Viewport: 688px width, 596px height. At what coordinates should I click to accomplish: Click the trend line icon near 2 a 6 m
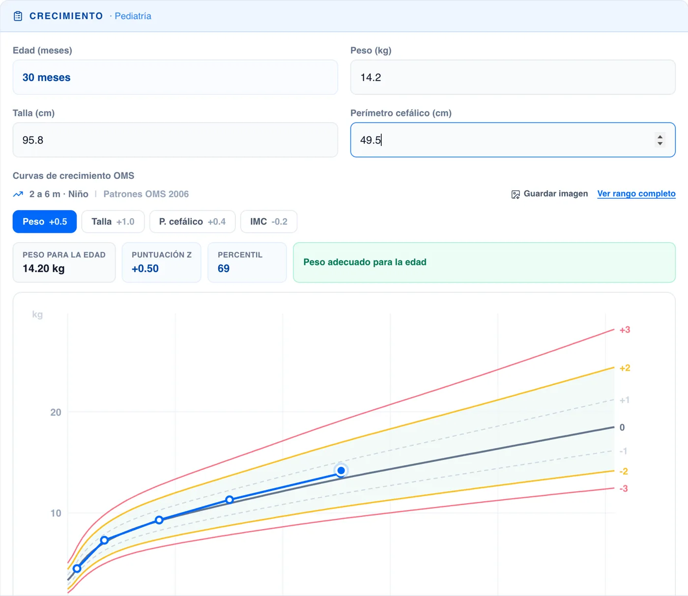[x=18, y=194]
